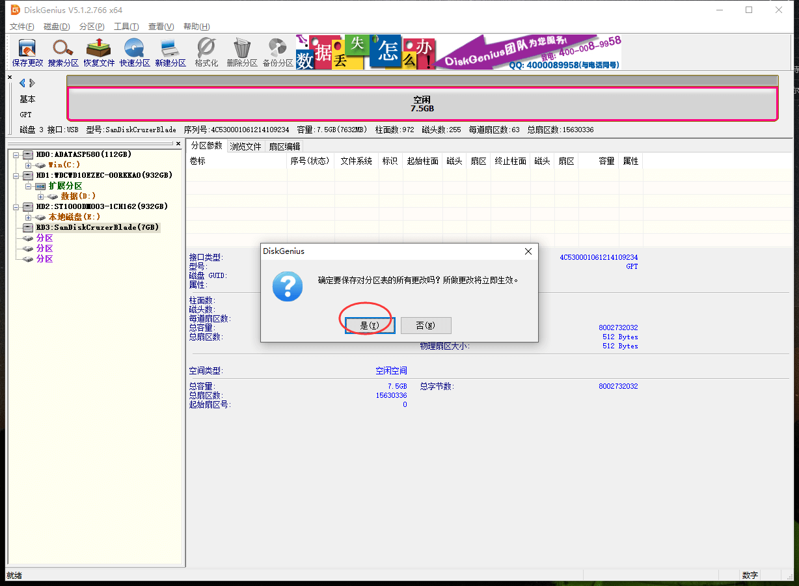Expand the 本地磁盘(E:) partition node
799x586 pixels.
coord(28,217)
